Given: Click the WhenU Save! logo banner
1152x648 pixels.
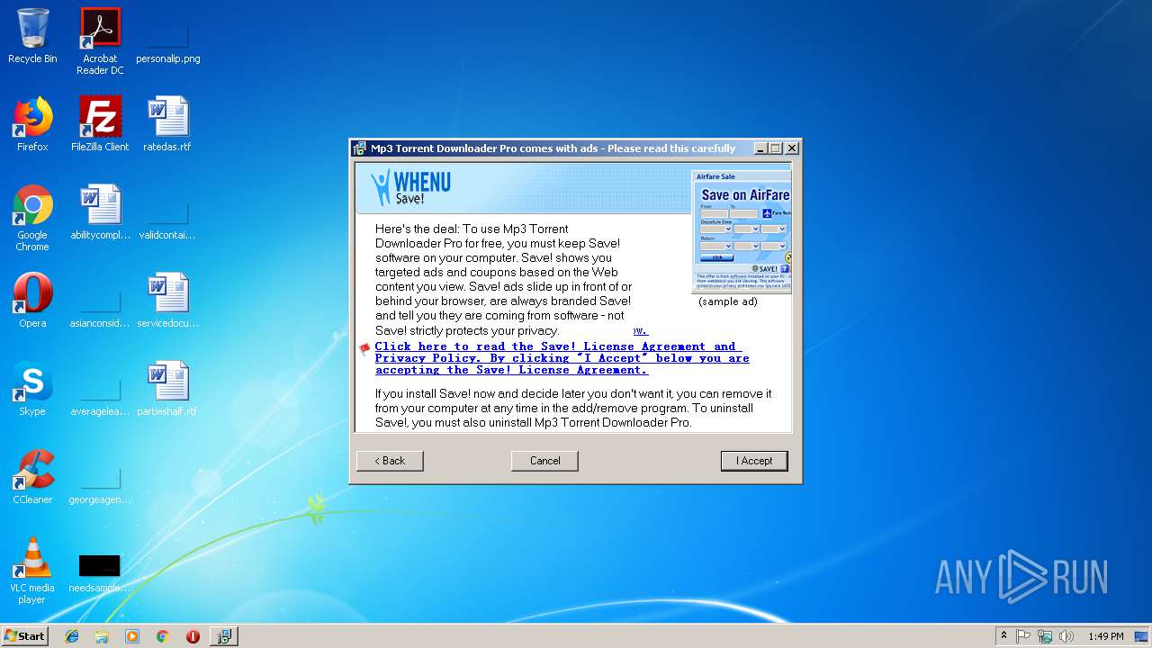Looking at the screenshot, I should click(x=411, y=187).
